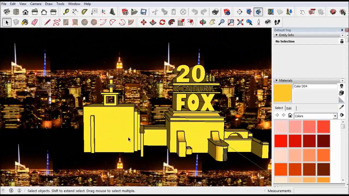Image resolution: width=349 pixels, height=196 pixels.
Task: Click the Color D04 name field
Action: pos(315,86)
